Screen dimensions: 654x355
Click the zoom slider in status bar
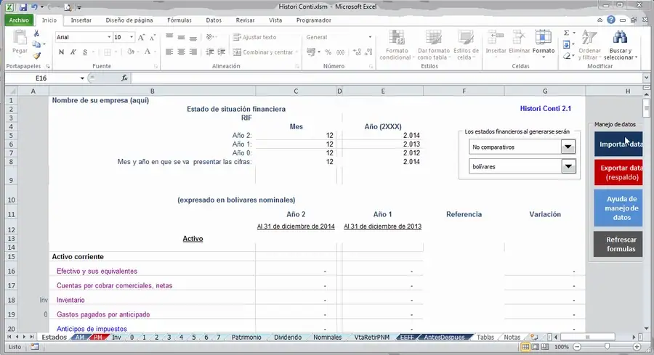click(x=607, y=347)
